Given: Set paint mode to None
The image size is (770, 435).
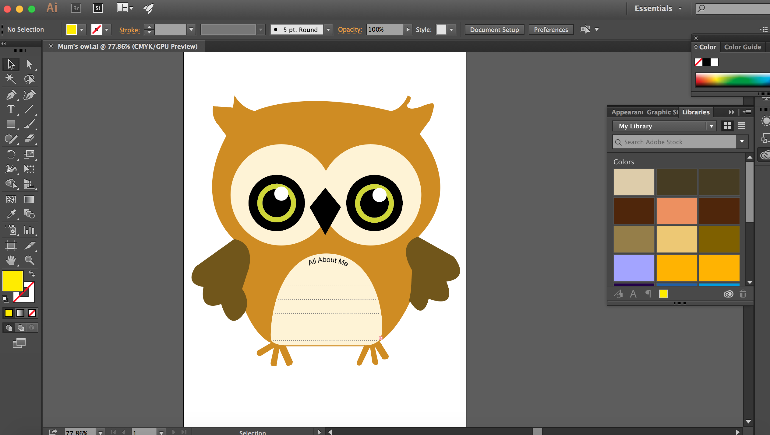Looking at the screenshot, I should (32, 313).
